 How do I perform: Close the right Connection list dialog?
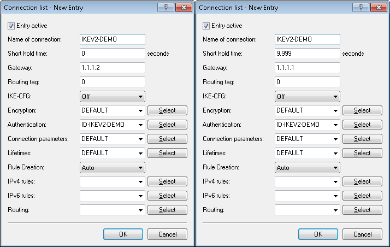[377, 8]
